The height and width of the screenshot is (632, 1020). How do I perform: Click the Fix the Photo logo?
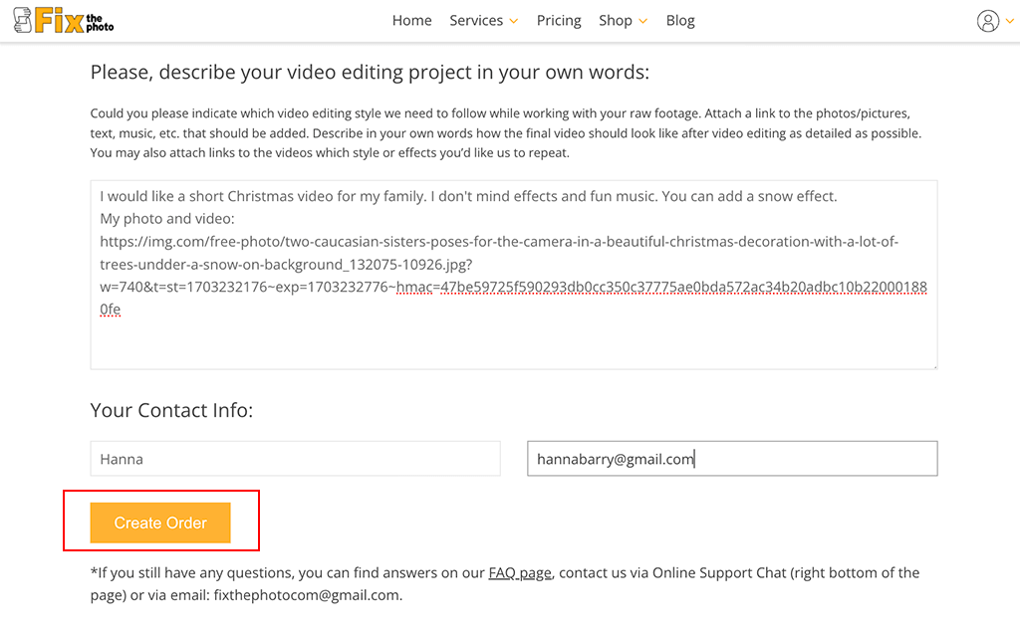(x=64, y=20)
